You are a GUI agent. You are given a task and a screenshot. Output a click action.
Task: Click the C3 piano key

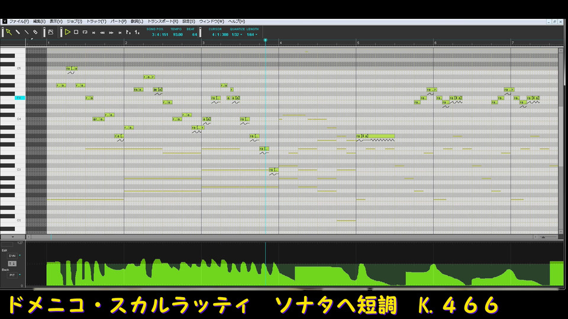coord(12,170)
